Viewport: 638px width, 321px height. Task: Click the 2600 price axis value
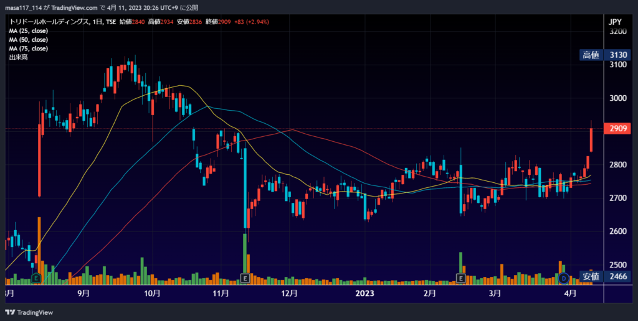pyautogui.click(x=618, y=231)
